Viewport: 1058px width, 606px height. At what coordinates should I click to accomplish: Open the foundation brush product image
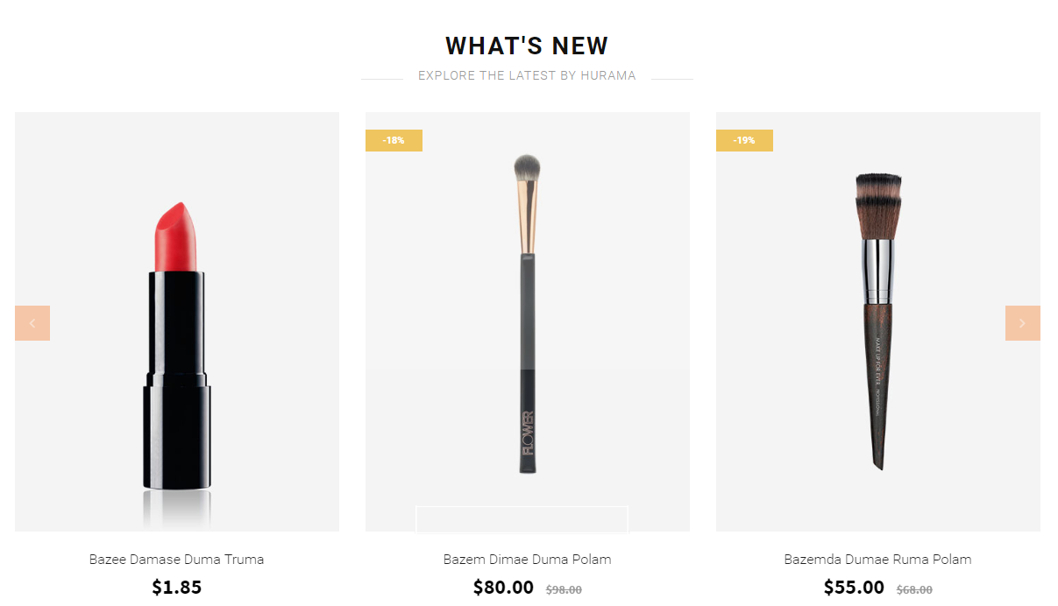(x=878, y=321)
